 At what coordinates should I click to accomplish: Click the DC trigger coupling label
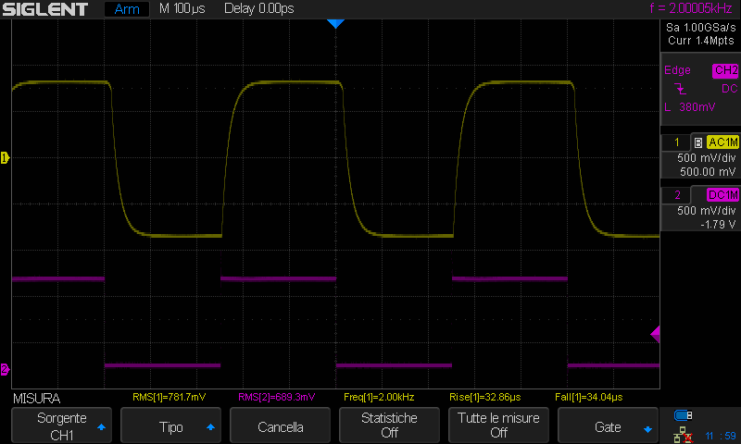729,89
